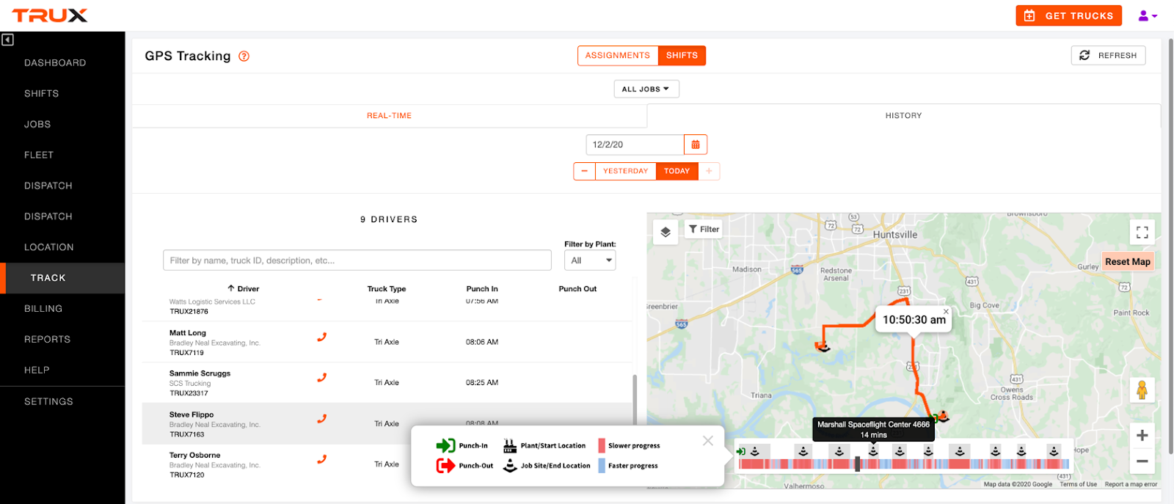Screen dimensions: 1174x504
Task: Zoom in on the map
Action: pyautogui.click(x=1142, y=436)
